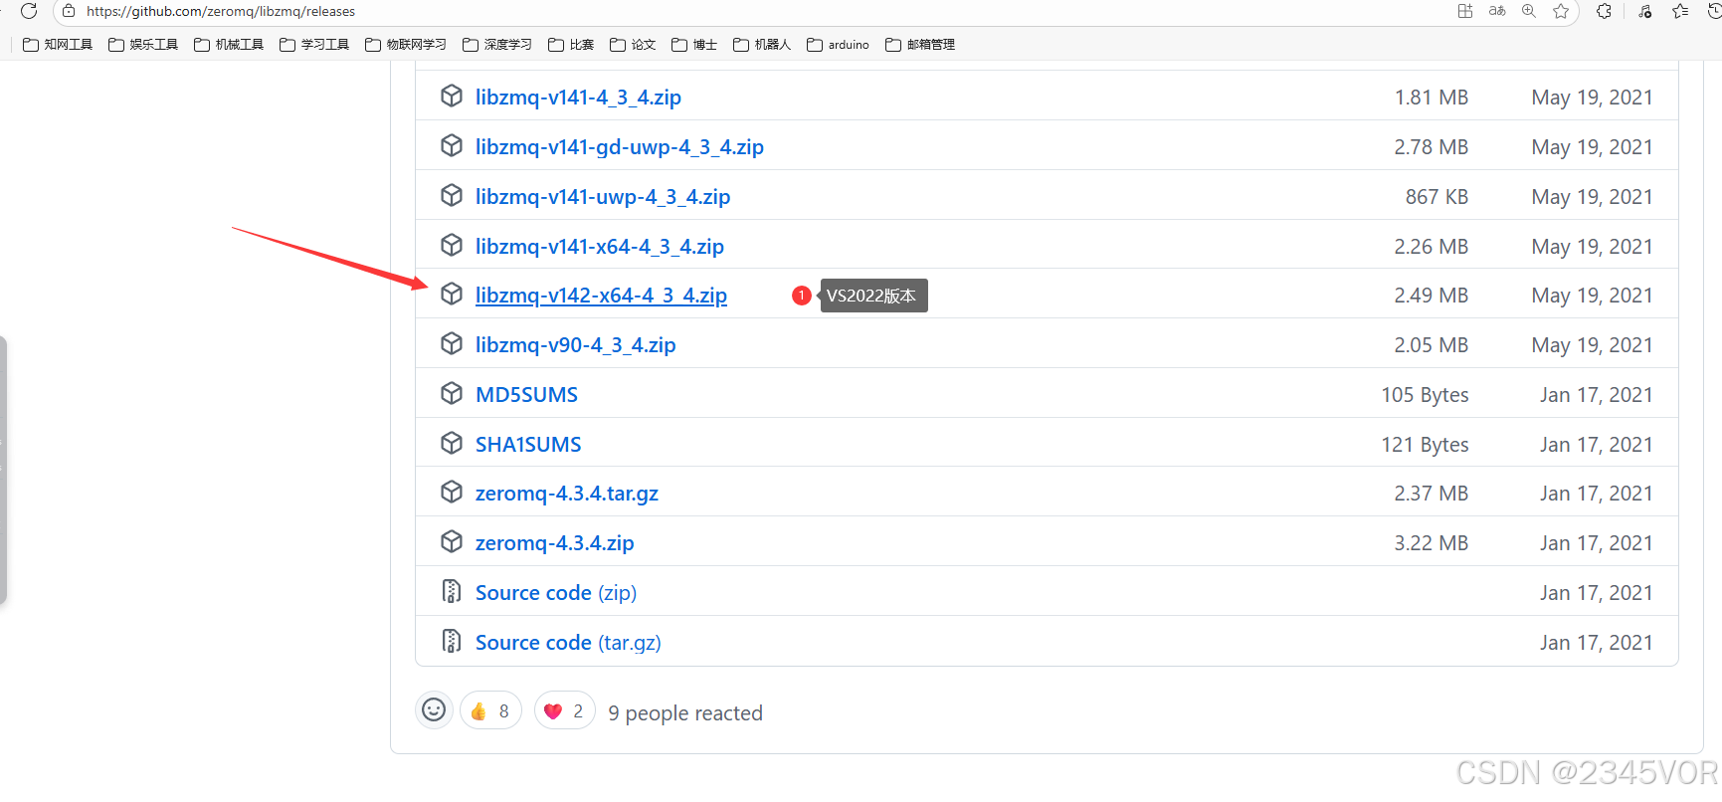Click the date in the MD5SUMS row
The image size is (1722, 802).
coord(1597,395)
